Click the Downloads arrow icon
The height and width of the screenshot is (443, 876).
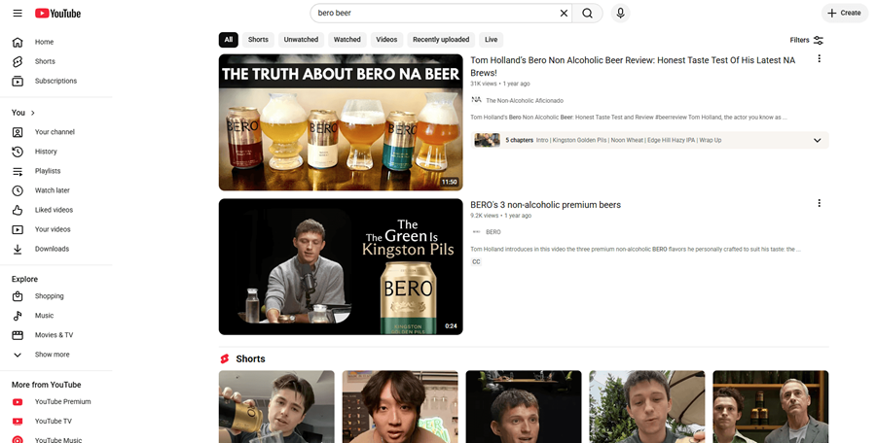pos(18,249)
